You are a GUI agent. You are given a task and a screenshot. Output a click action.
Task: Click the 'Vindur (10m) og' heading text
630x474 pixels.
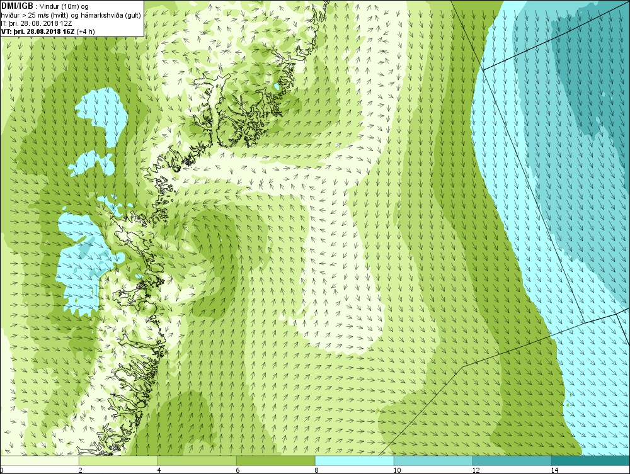[x=64, y=6]
